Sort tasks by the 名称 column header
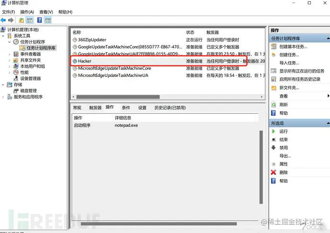Screen dimensions: 330x233 128,32
